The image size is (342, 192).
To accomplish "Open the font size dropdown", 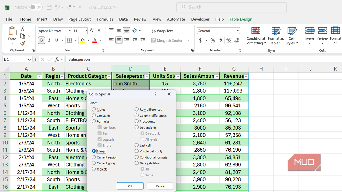I will [x=86, y=31].
